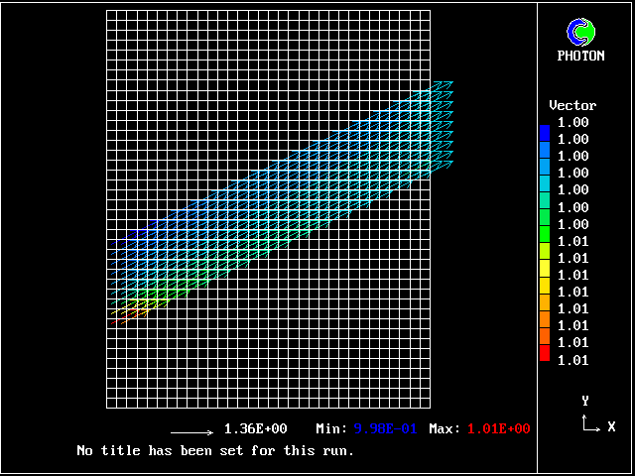Click the PHOTON logo icon
Screen dimensions: 635x476
(x=580, y=33)
